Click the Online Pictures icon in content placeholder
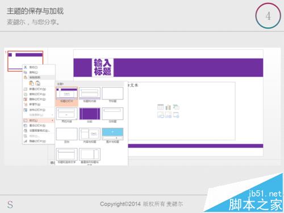This screenshot has width=284, height=213. coord(168,115)
